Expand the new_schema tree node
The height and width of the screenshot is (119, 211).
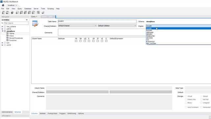(x=2, y=26)
